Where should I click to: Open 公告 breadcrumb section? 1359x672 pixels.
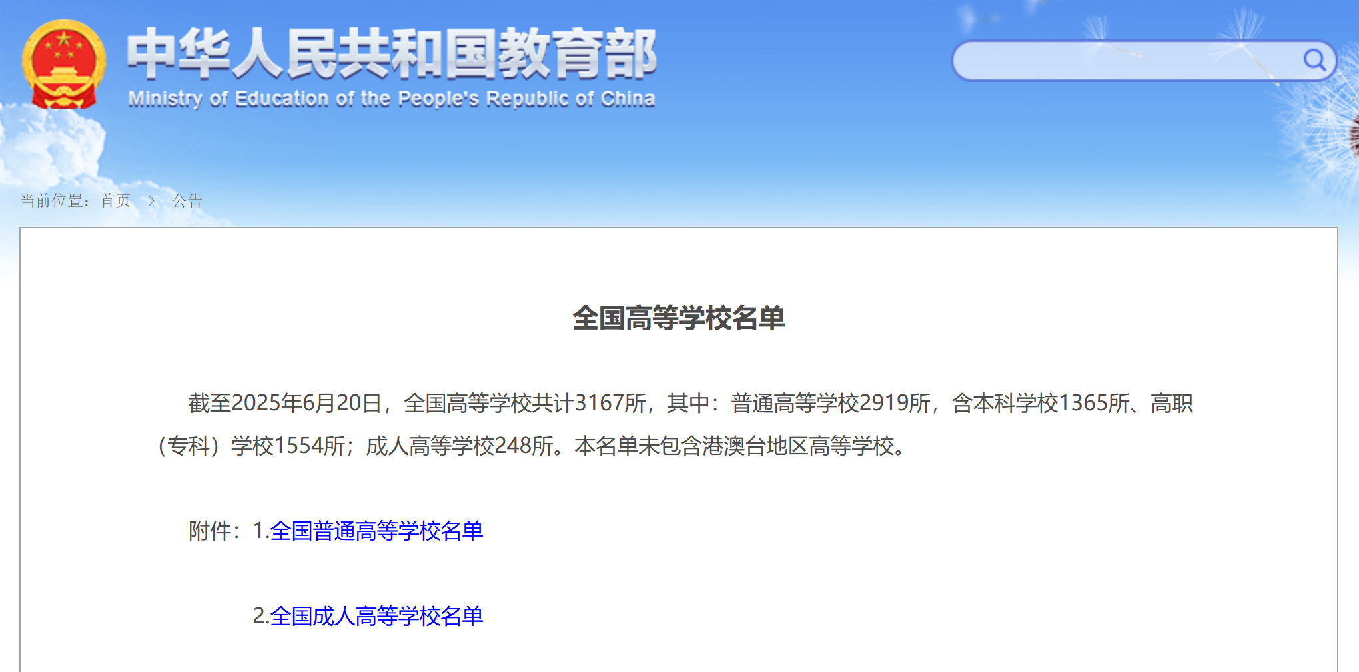tap(187, 201)
